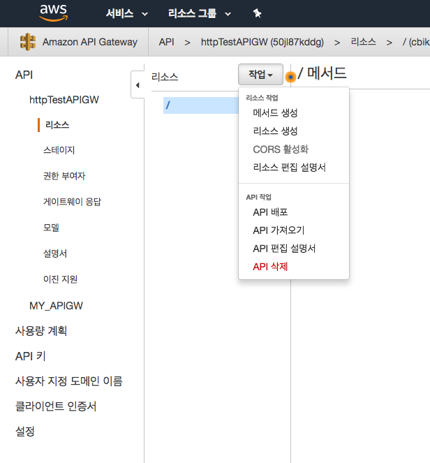Screen dimensions: 430x463
Task: Select 메서드 생성 from the menu
Action: [275, 113]
